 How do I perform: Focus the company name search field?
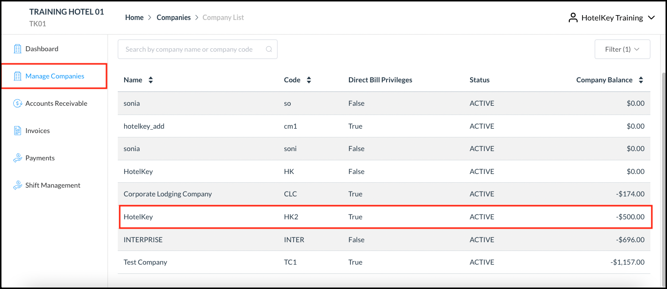(191, 49)
